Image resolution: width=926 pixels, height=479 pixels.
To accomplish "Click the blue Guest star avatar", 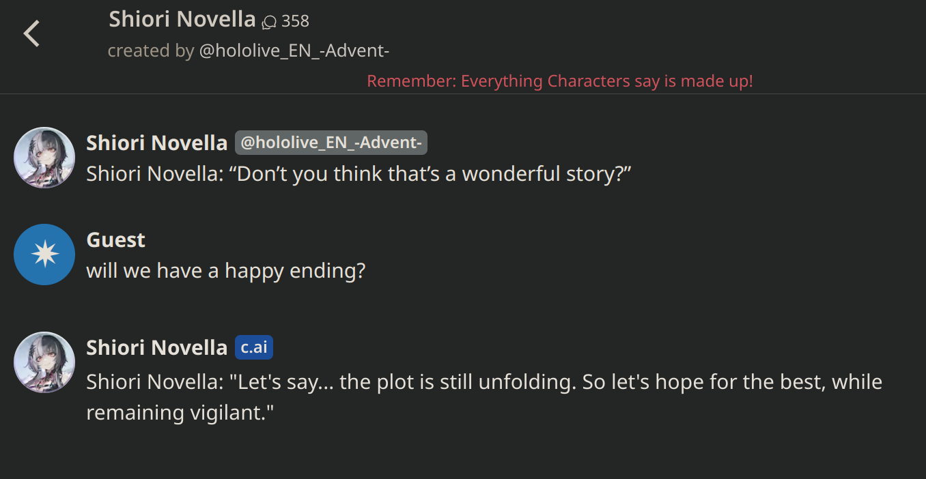I will pos(44,255).
